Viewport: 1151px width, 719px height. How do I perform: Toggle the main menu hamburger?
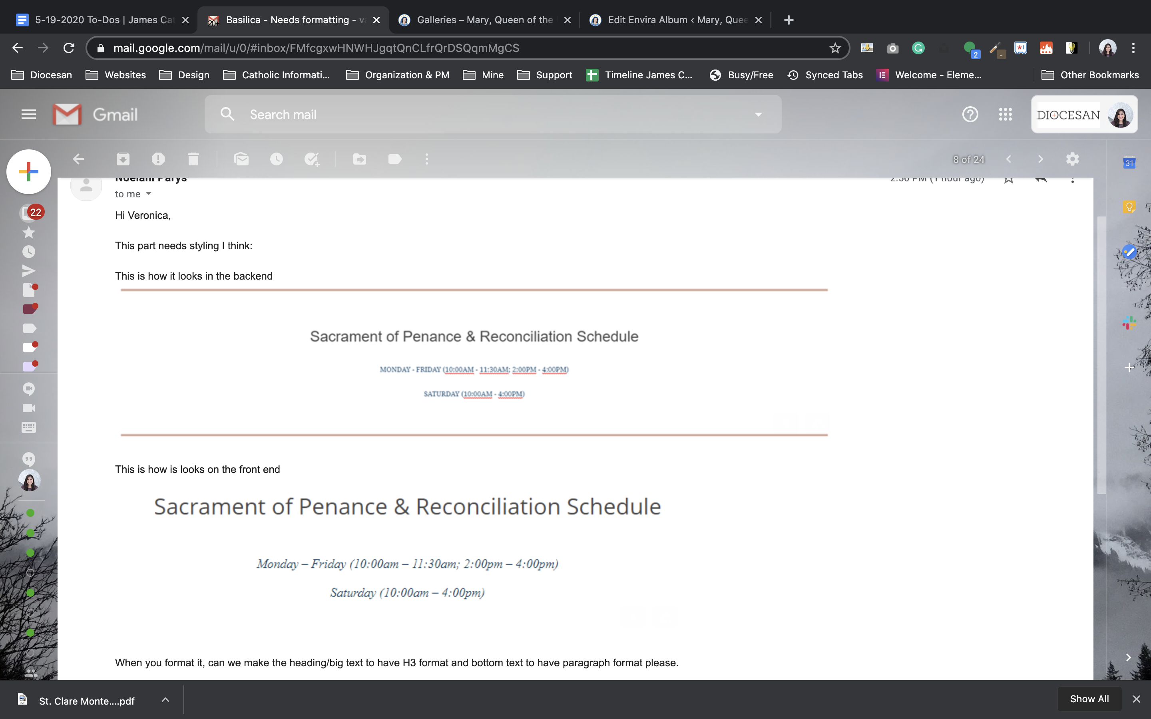tap(28, 114)
